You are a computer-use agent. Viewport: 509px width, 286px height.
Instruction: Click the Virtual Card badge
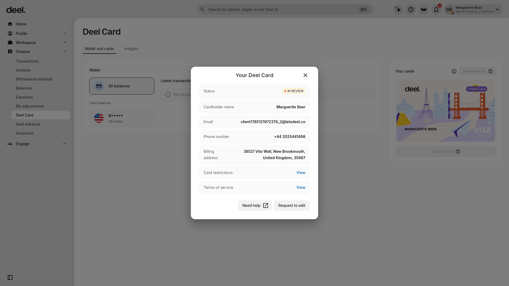pyautogui.click(x=477, y=89)
